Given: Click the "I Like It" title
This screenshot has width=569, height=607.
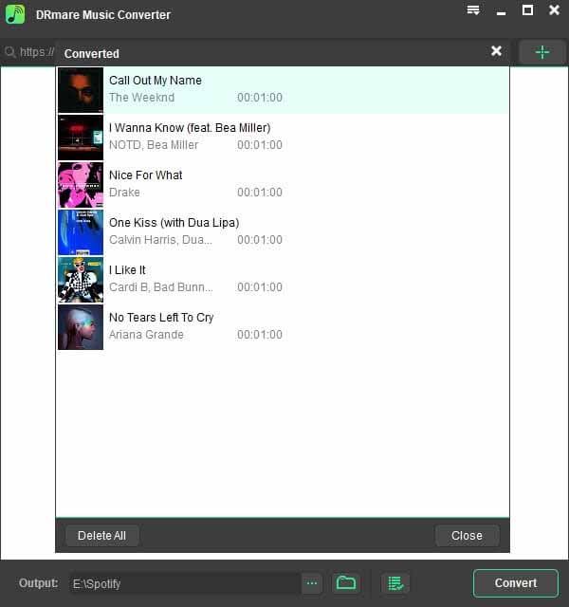Looking at the screenshot, I should [x=127, y=270].
